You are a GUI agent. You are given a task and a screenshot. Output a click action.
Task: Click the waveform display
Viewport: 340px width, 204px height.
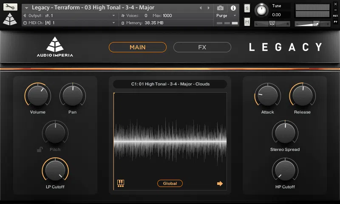pos(170,141)
